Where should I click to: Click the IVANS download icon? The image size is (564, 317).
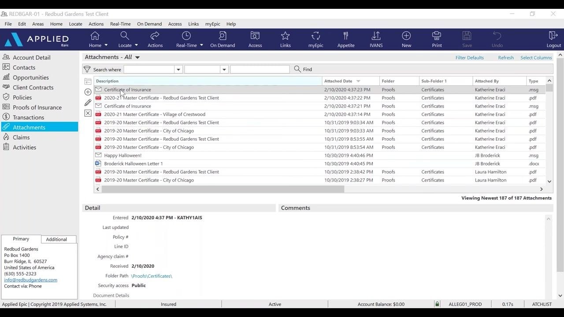click(376, 36)
